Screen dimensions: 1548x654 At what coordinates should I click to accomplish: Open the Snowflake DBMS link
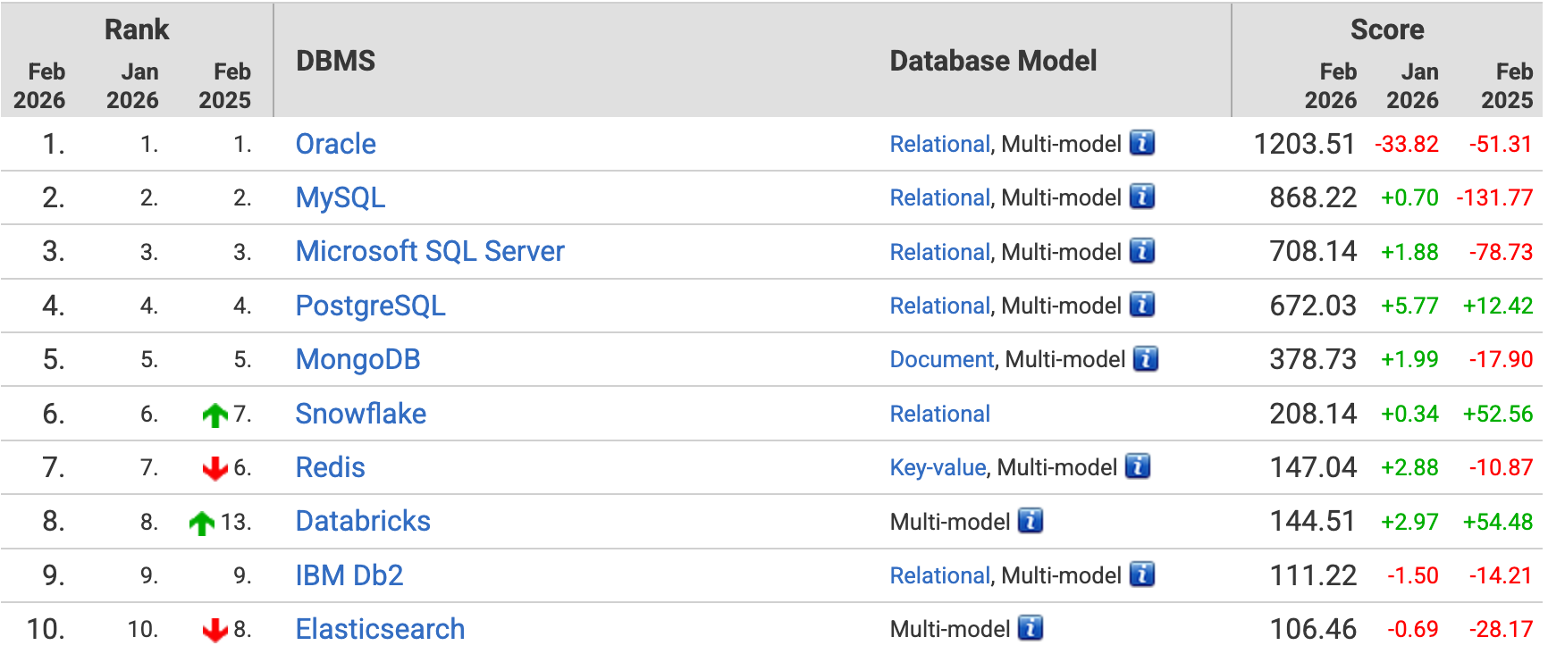[360, 414]
